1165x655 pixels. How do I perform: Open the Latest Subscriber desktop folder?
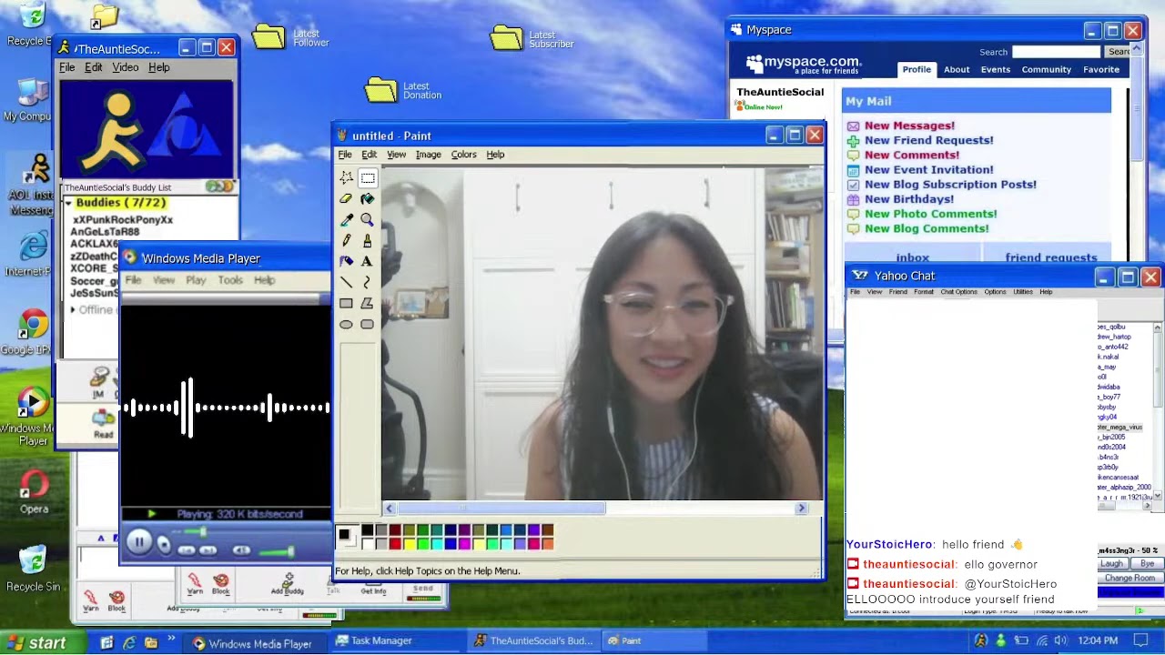coord(532,38)
